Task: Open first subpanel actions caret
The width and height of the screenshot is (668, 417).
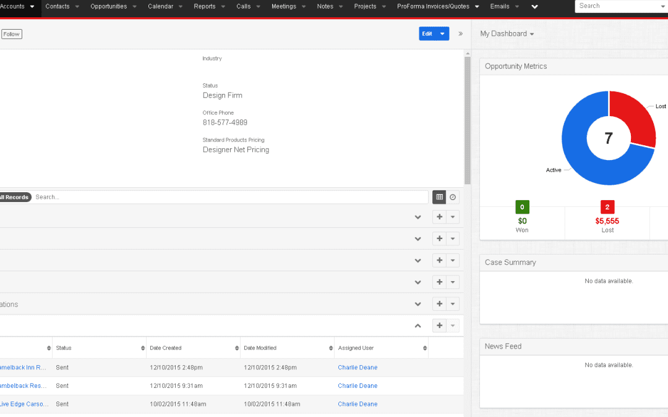Action: 453,217
